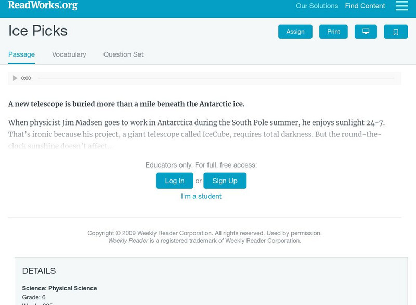The width and height of the screenshot is (416, 305).
Task: Bookmark this passage with the bookmark icon
Action: point(396,32)
